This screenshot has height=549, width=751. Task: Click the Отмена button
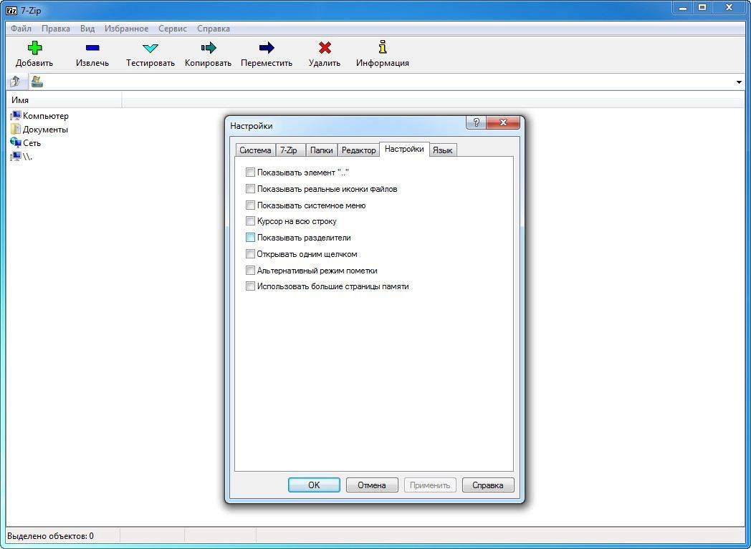click(372, 485)
